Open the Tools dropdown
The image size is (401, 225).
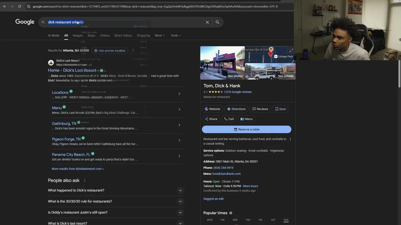(175, 35)
